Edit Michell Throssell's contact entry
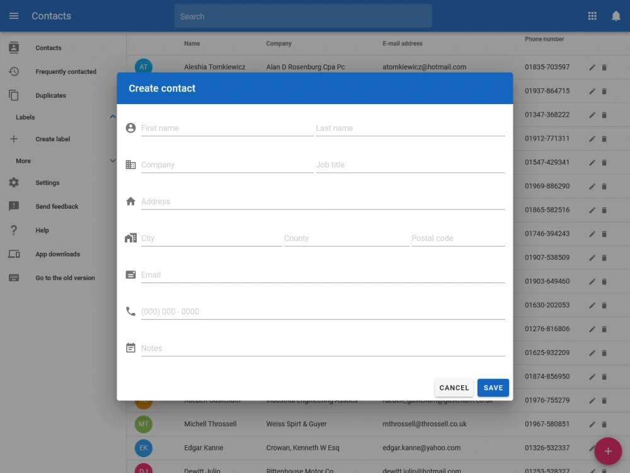The image size is (630, 473). coord(592,424)
